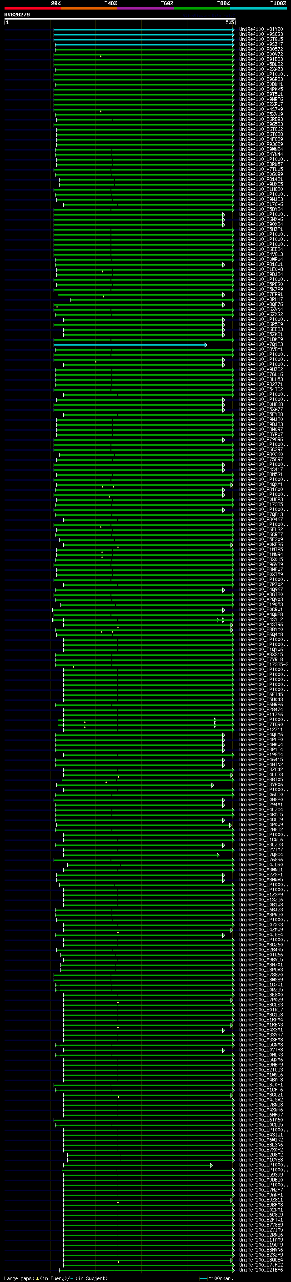The image size is (291, 1282).
Task: View hit UniRef100_C4YN44
Action: click(261, 154)
